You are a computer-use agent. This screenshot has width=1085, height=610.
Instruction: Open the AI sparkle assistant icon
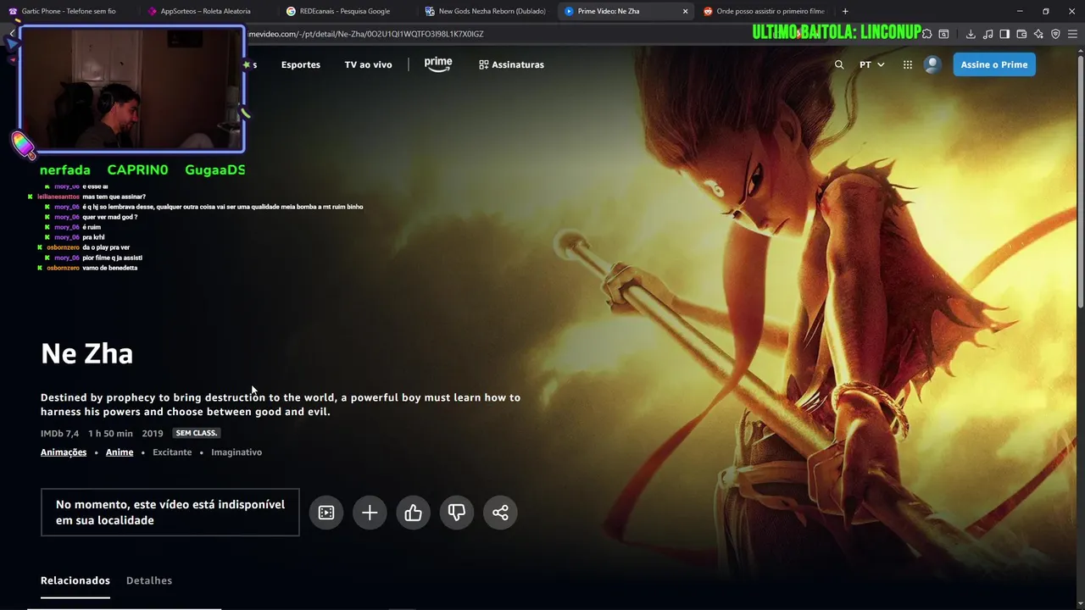[x=1038, y=34]
